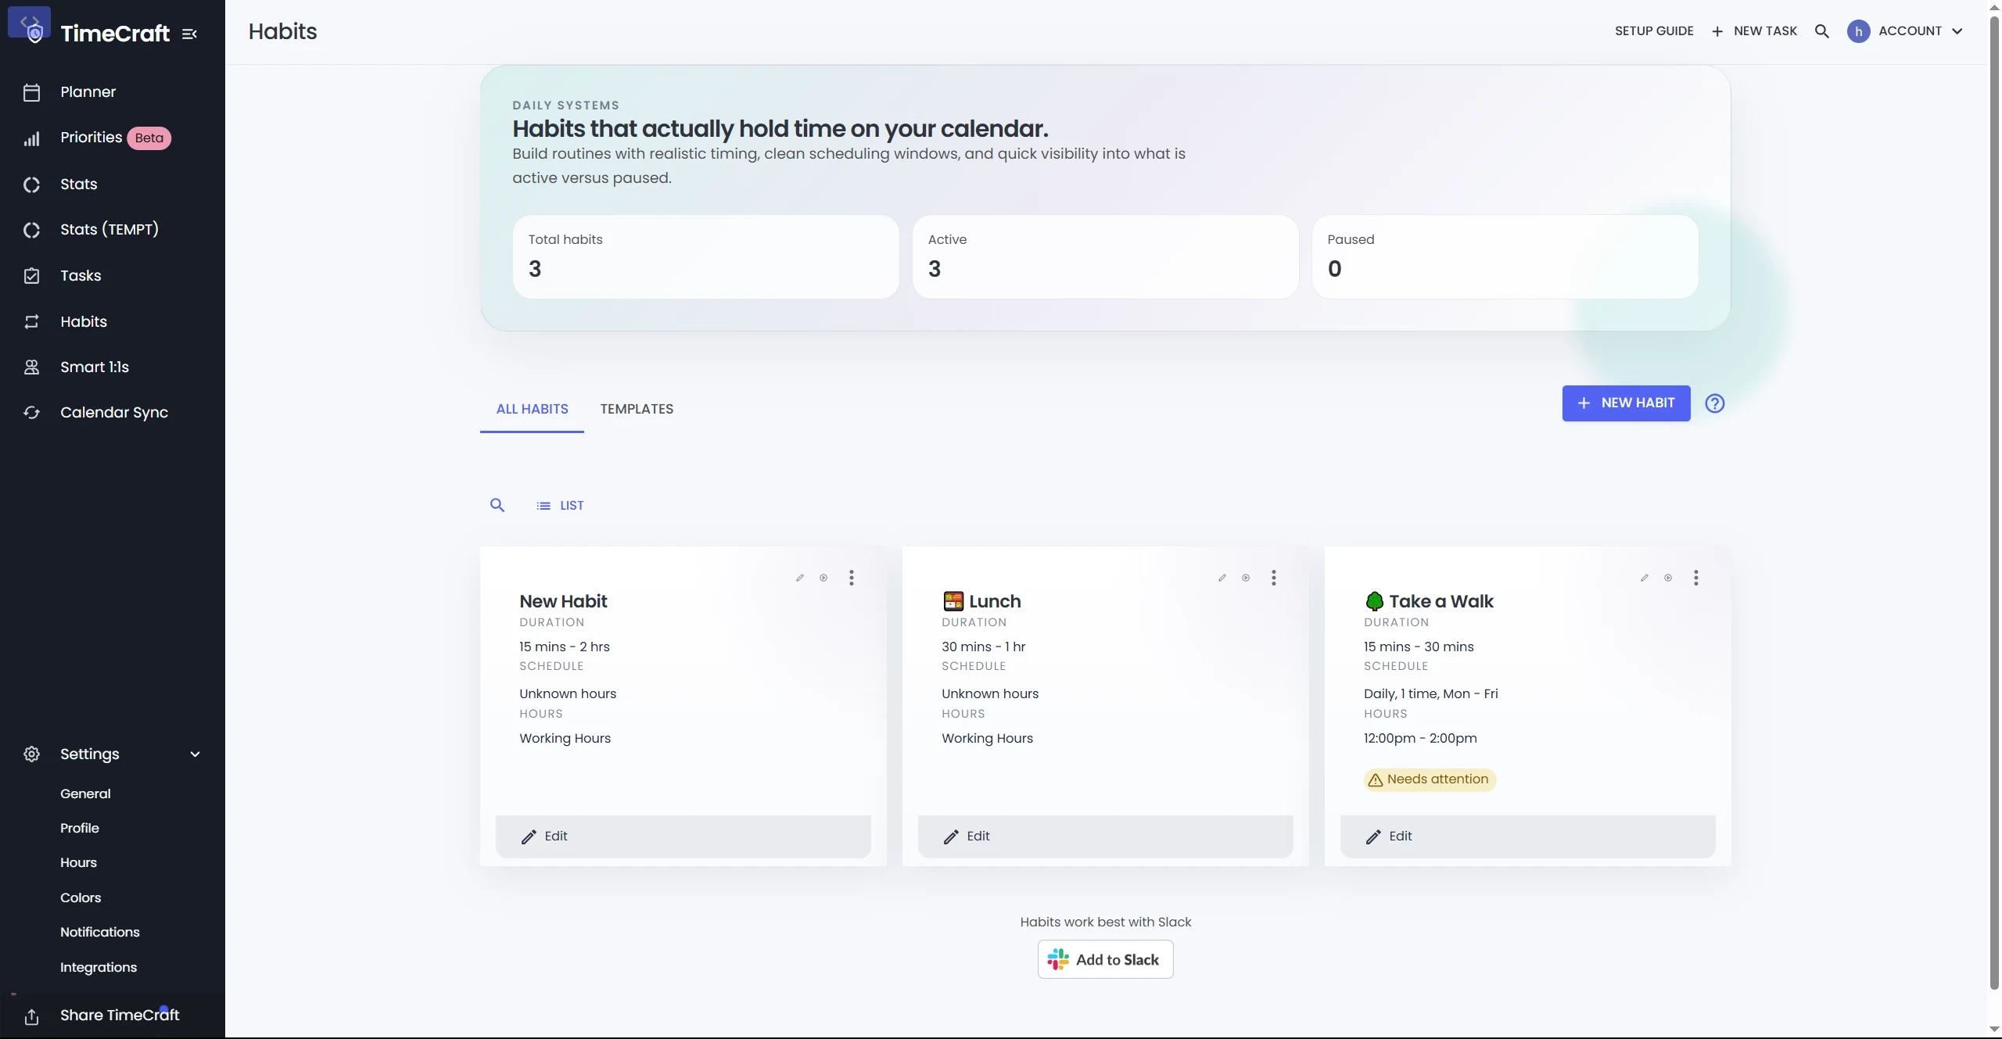Open the search magnifier in top bar

point(1822,31)
